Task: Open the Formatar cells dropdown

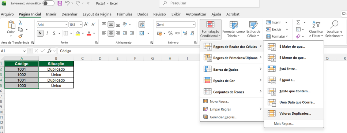Action: point(277,36)
